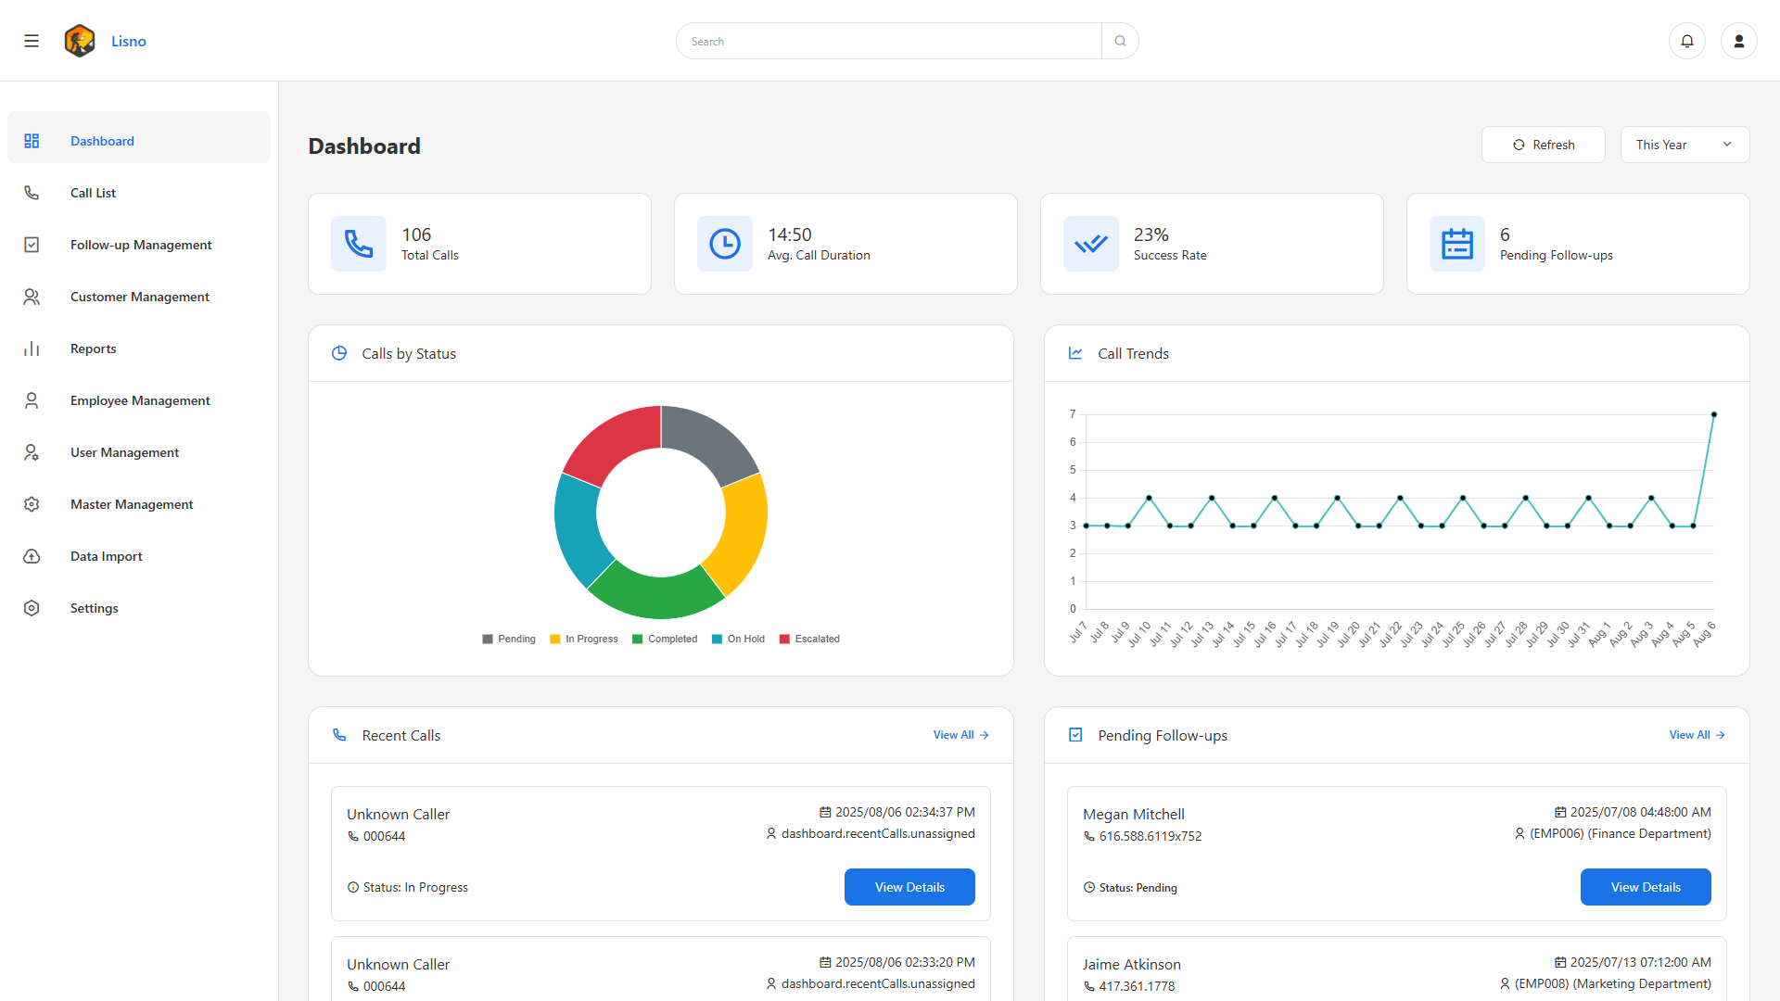Go to Follow-up Management
This screenshot has height=1001, width=1780.
click(141, 245)
